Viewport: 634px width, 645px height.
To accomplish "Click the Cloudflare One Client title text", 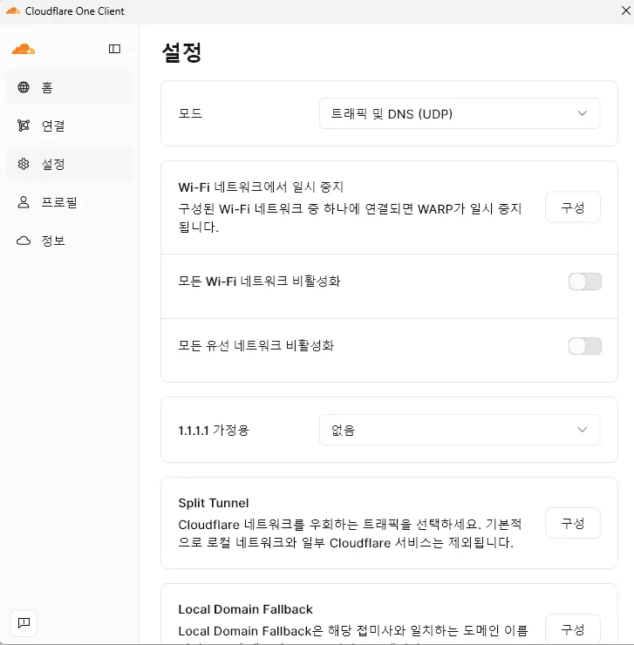I will point(74,11).
